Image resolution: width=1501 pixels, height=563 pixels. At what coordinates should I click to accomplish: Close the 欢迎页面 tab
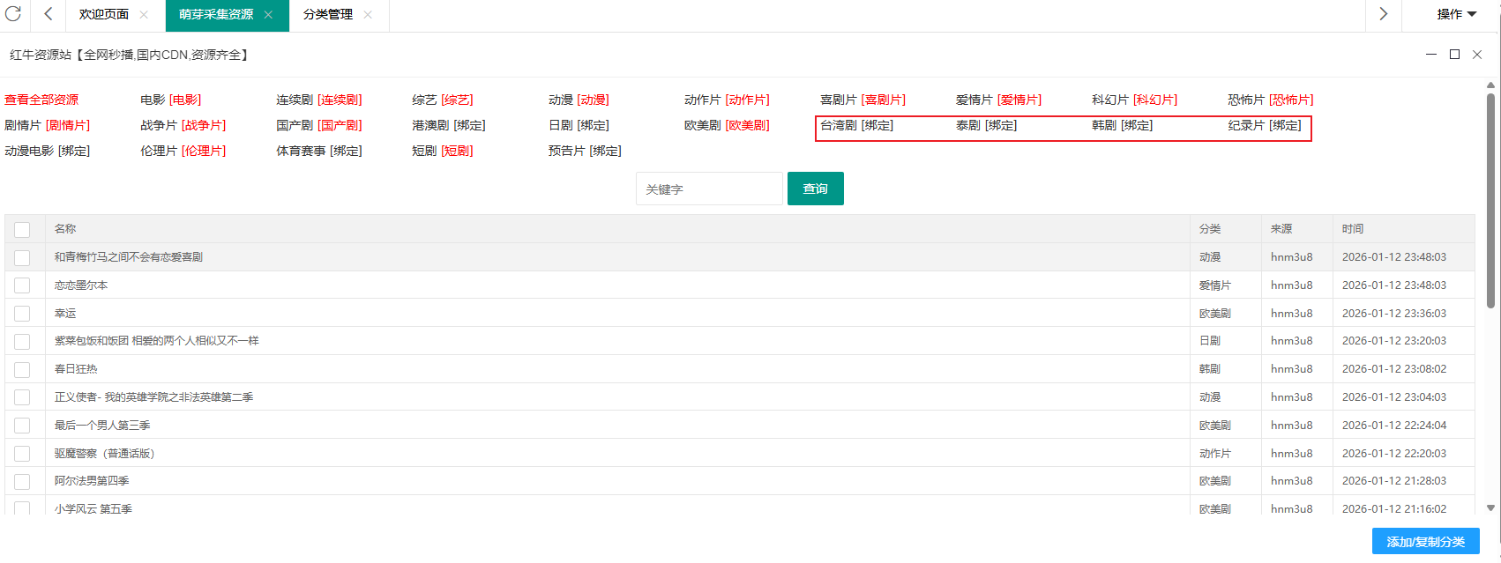[x=144, y=15]
